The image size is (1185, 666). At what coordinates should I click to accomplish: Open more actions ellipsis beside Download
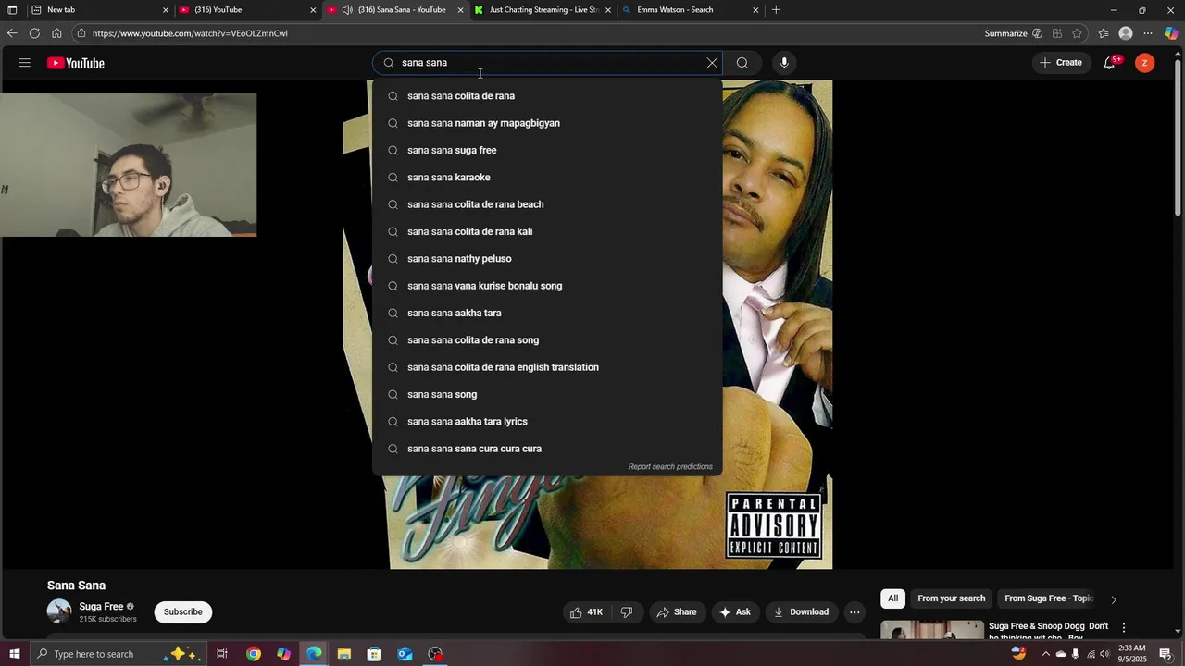click(854, 612)
